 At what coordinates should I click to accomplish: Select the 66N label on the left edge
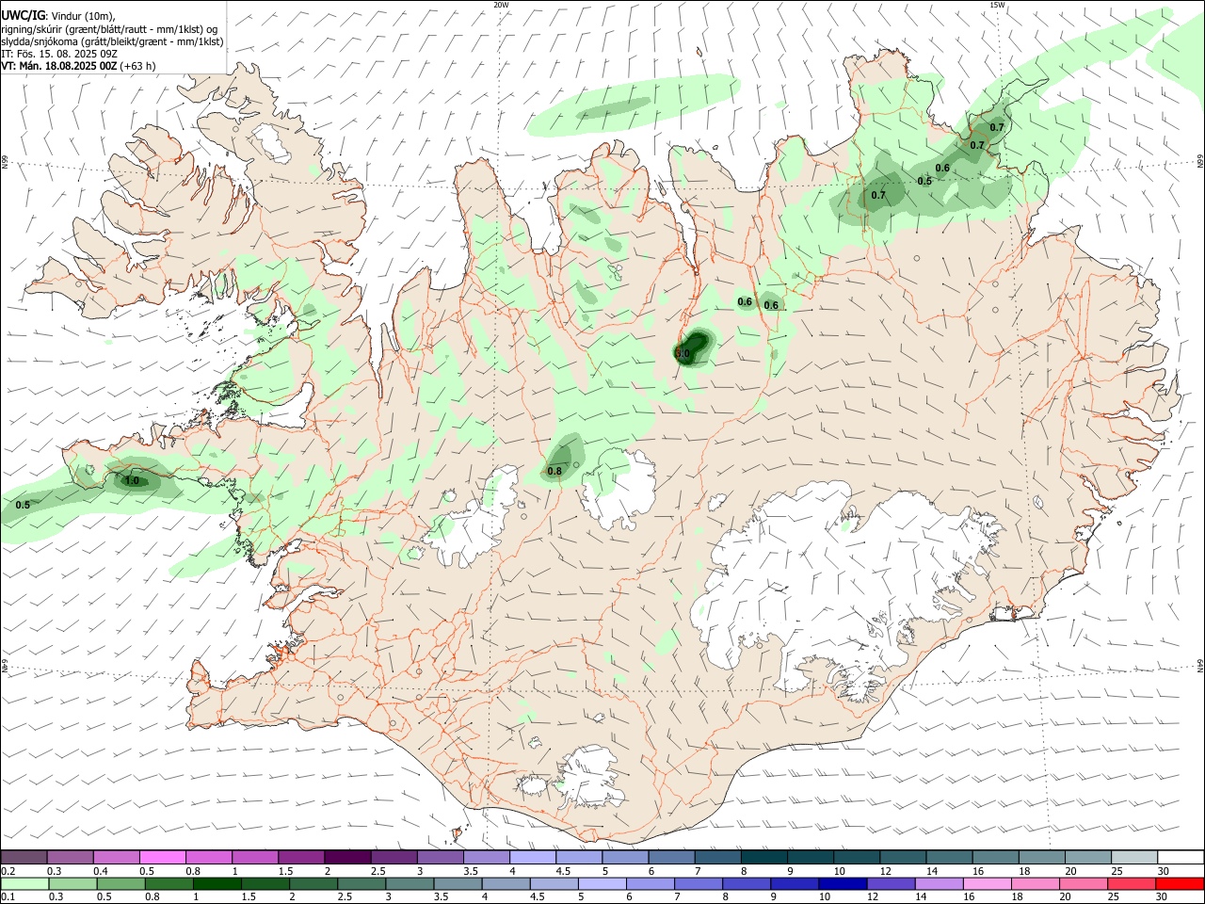tap(5, 163)
